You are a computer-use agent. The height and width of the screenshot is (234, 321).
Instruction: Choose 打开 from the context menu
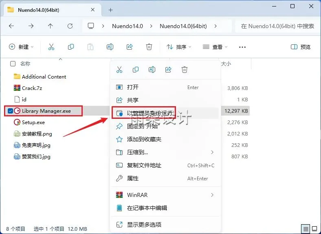165,87
